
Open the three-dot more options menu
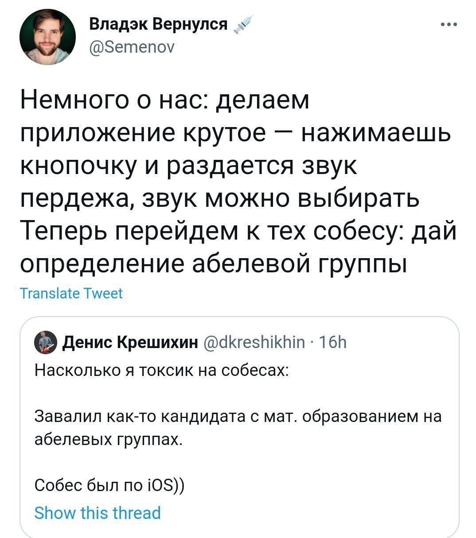(x=449, y=25)
